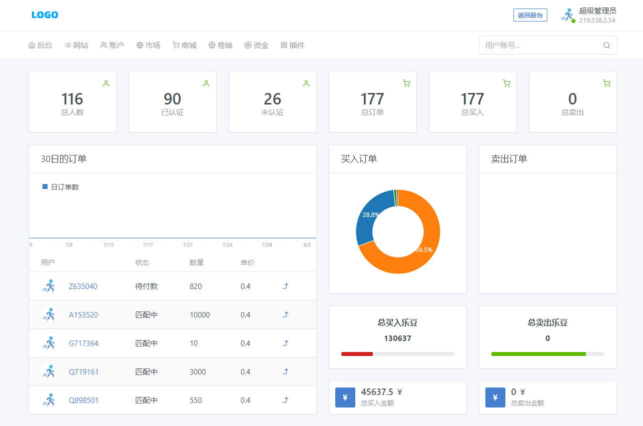Click the quantity 3000 cell
Viewport: 643px width, 426px height.
198,372
